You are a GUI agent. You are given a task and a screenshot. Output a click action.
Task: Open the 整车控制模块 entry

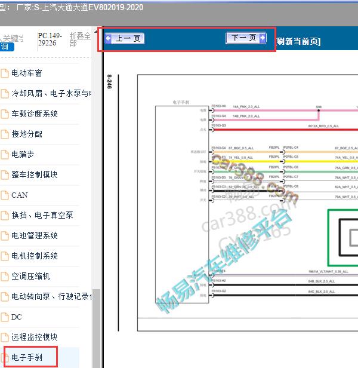pyautogui.click(x=35, y=174)
